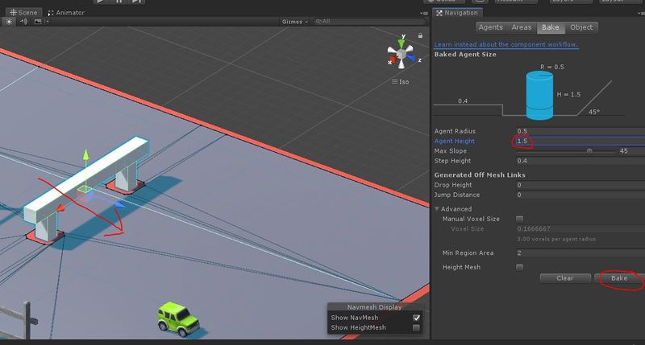The width and height of the screenshot is (645, 345).
Task: Switch to the Animator tab
Action: click(x=66, y=13)
